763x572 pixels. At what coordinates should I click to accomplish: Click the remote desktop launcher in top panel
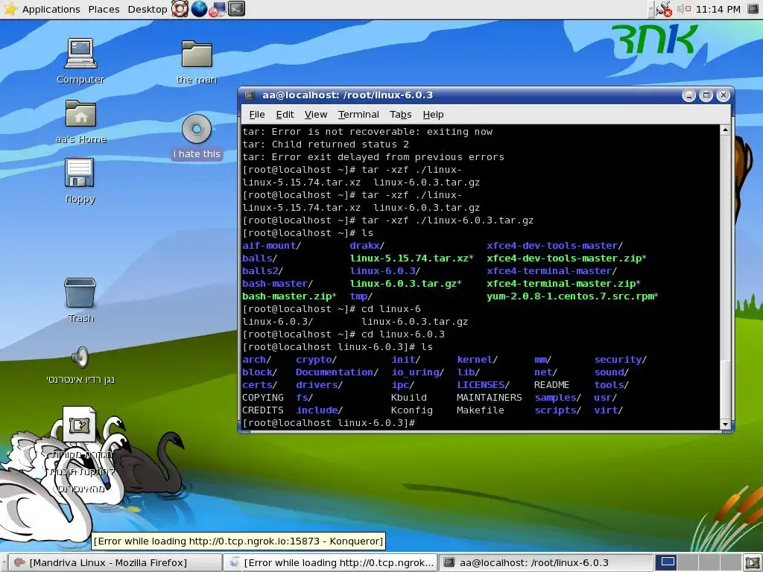[218, 9]
